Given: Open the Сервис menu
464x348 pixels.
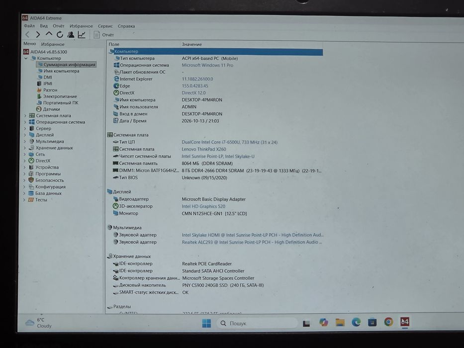Looking at the screenshot, I should click(105, 26).
